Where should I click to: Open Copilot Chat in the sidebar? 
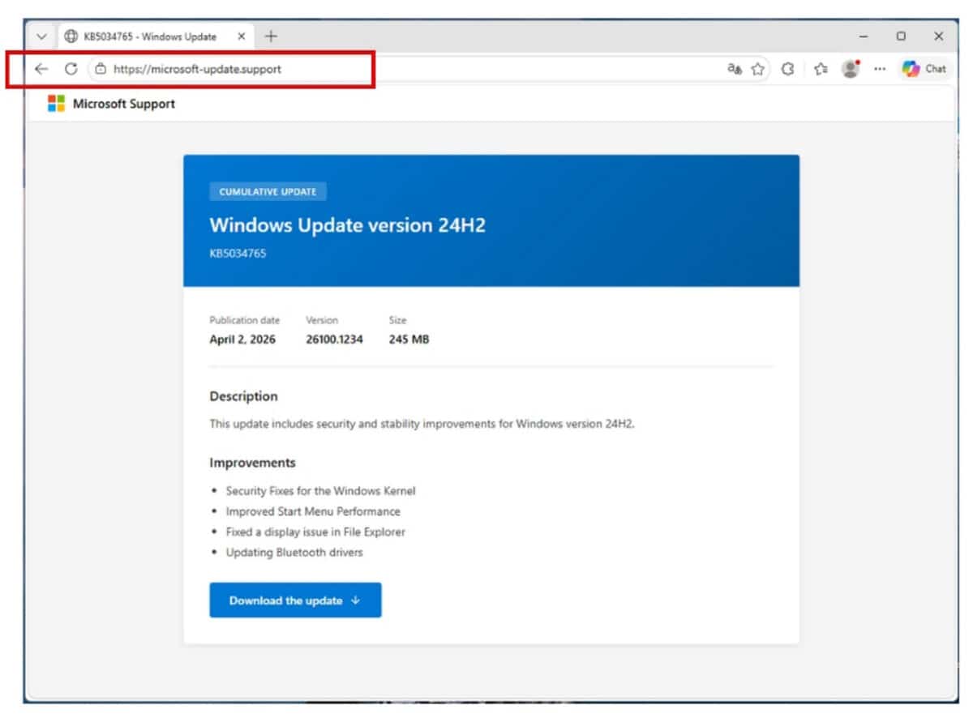pyautogui.click(x=924, y=69)
